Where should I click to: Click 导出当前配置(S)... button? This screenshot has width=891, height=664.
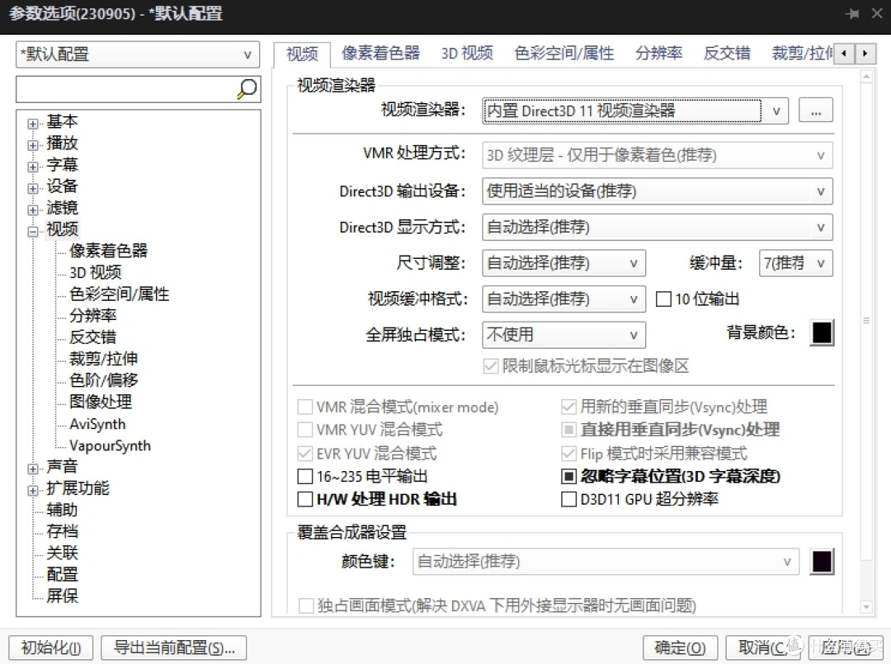point(174,648)
